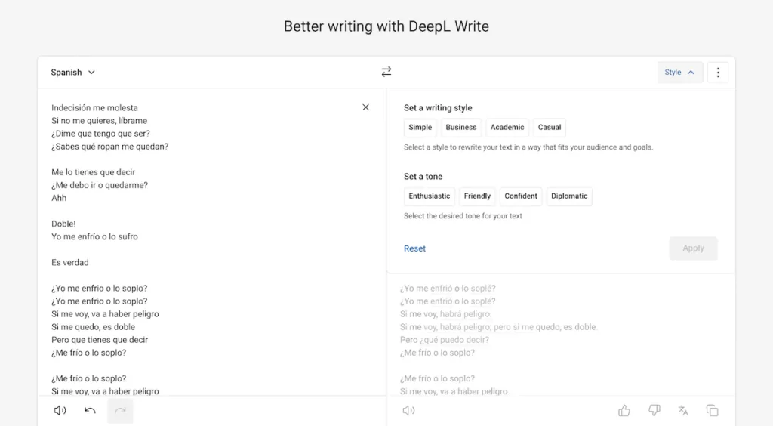Click the line 'Ahh' in source
The height and width of the screenshot is (426, 773).
[59, 198]
